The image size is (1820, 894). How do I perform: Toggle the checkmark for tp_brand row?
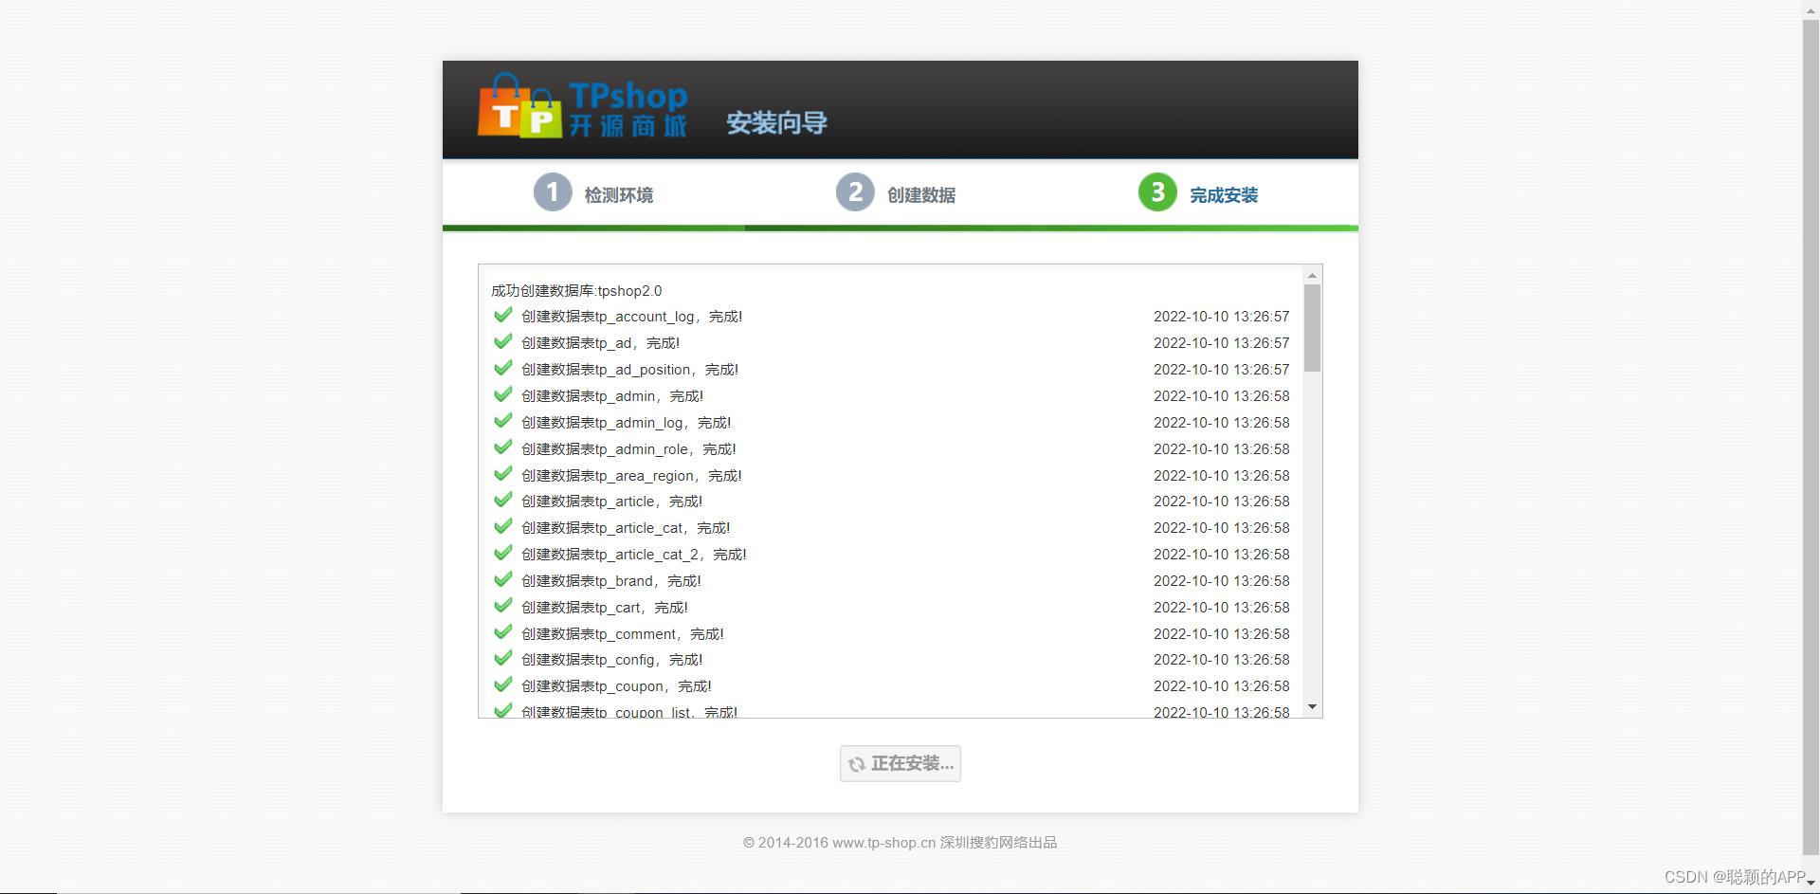(x=502, y=578)
